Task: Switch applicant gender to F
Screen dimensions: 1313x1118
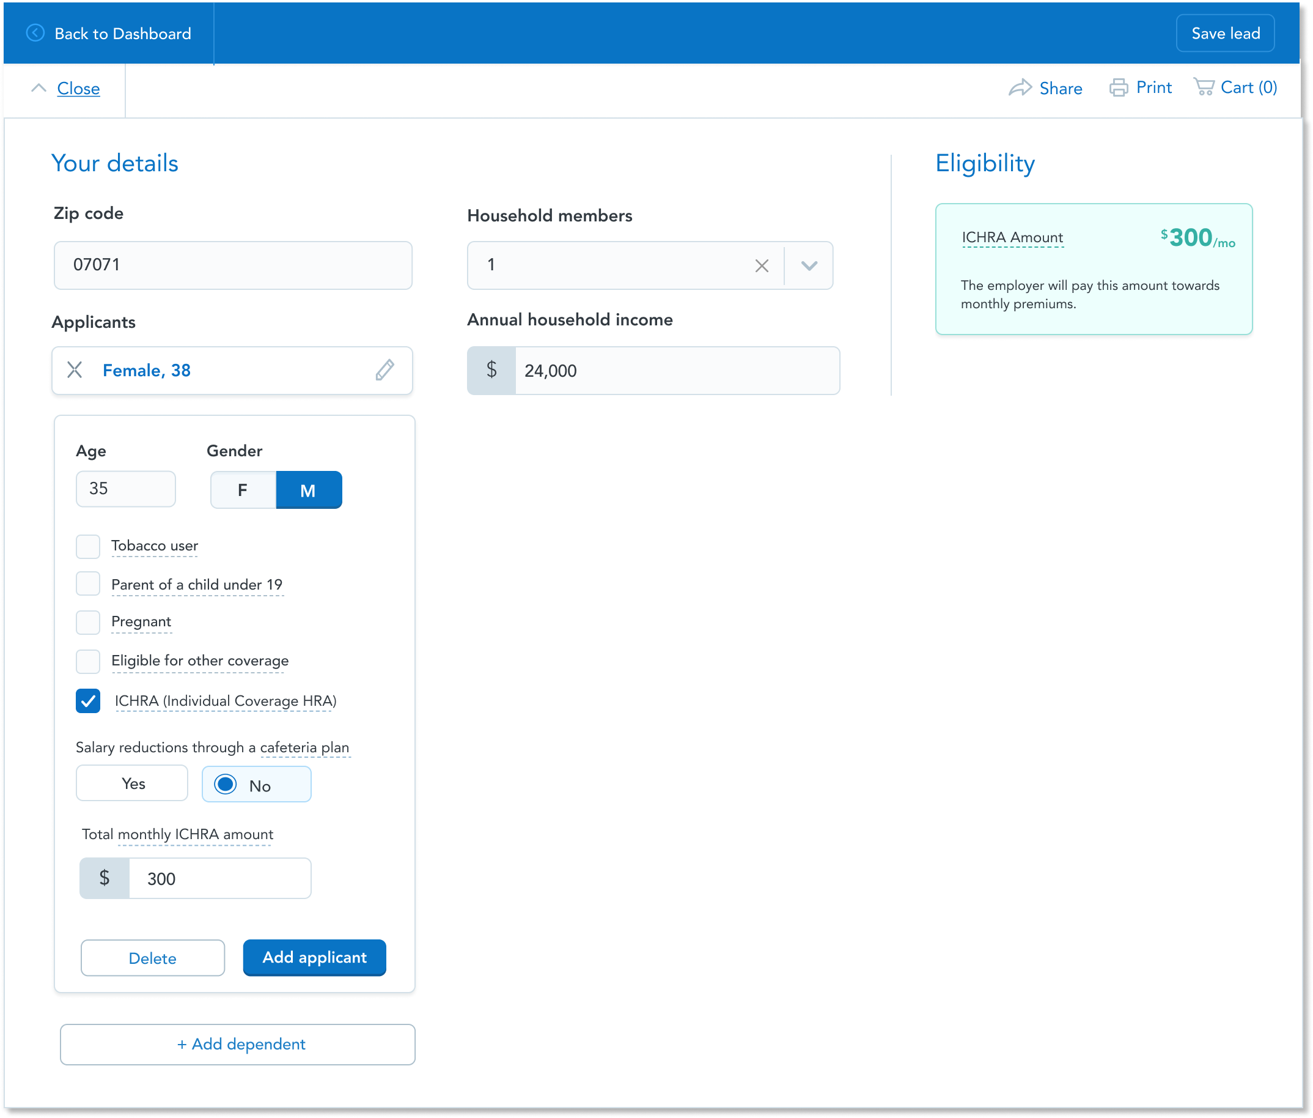Action: [243, 489]
